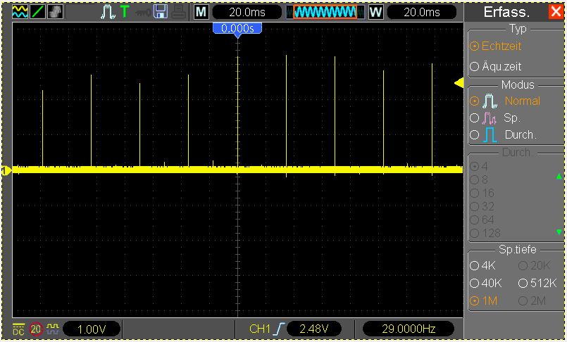Close the Erfass. menu panel
567x342 pixels.
tap(556, 12)
